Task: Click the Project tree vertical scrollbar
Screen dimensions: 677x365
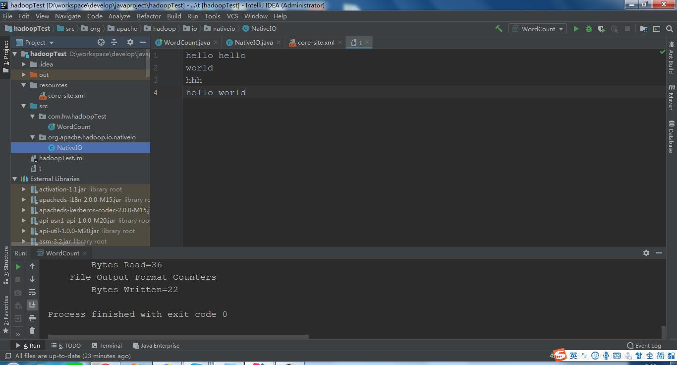Action: (148, 64)
